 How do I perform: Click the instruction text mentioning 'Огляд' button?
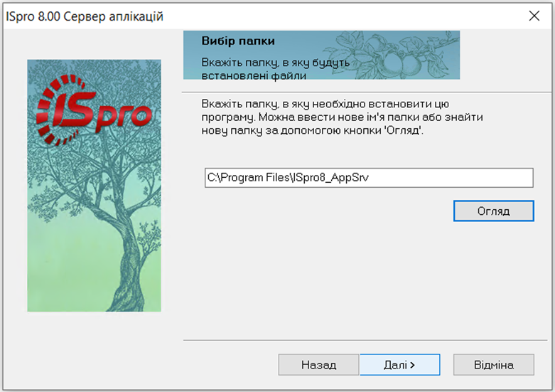(343, 117)
